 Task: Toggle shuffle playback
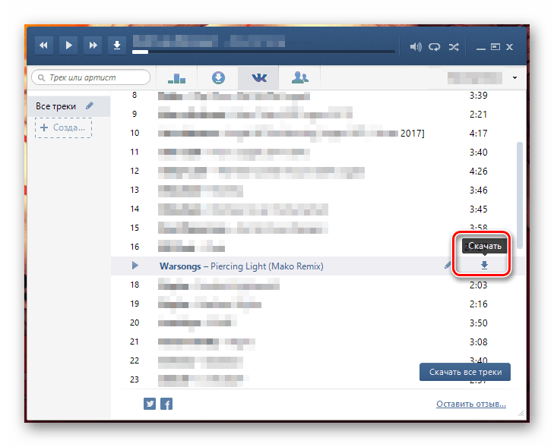[x=454, y=46]
